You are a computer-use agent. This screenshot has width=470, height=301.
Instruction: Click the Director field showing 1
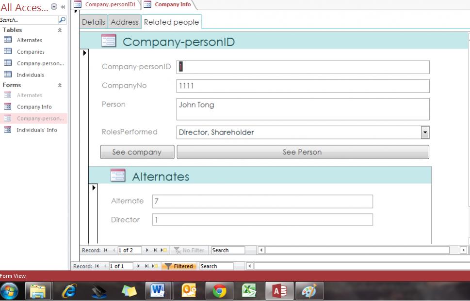tap(262, 220)
